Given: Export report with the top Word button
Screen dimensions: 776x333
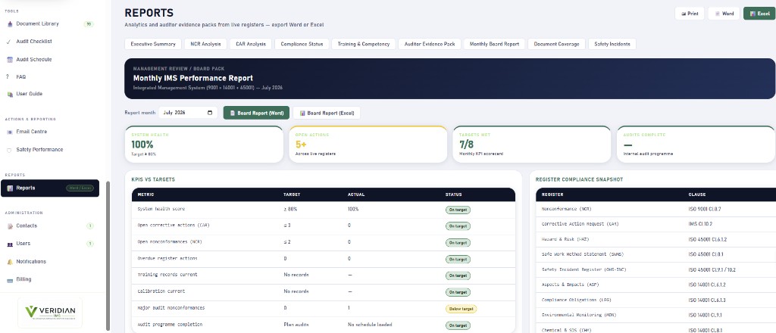Looking at the screenshot, I should (724, 14).
